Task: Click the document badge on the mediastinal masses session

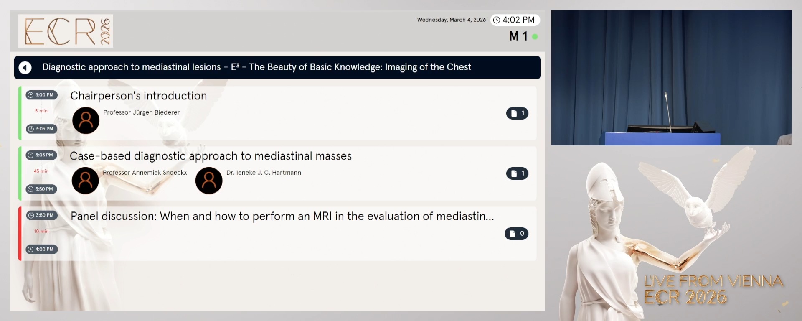Action: (517, 173)
